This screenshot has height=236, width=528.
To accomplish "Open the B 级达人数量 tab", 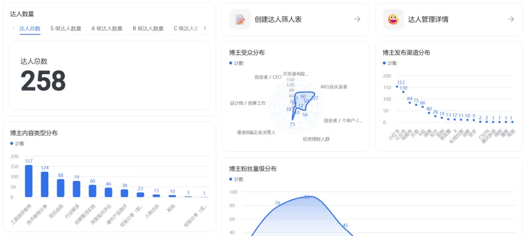I will click(148, 28).
